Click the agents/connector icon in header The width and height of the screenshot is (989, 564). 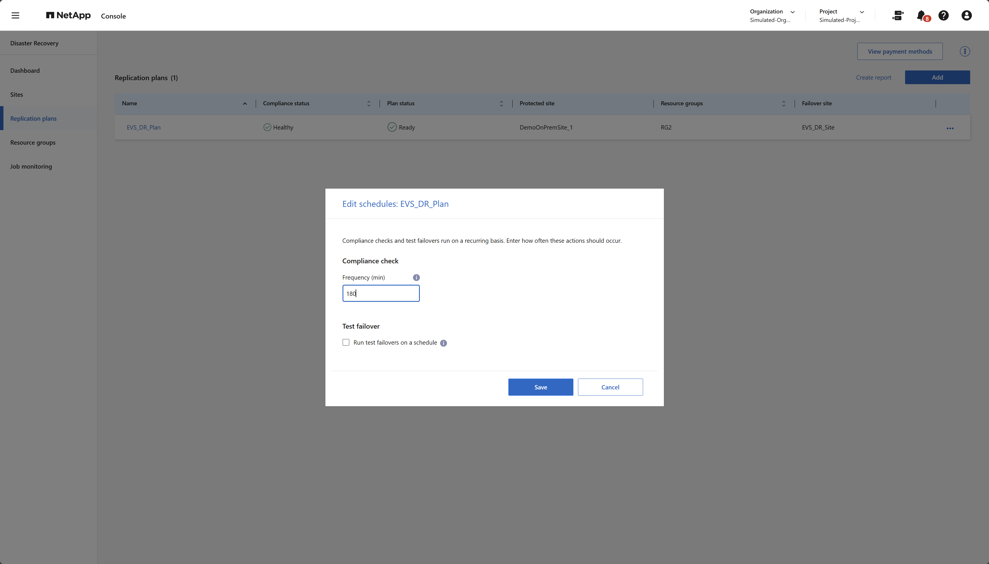tap(898, 15)
